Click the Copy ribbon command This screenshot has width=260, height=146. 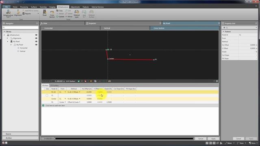pos(59,11)
